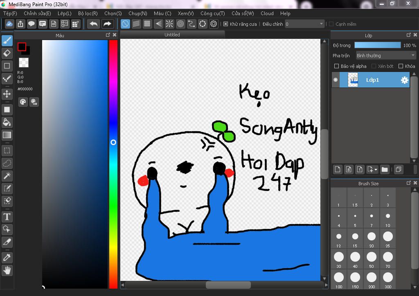Click the export upload icon
Screen dimensions: 419x296
point(20,24)
